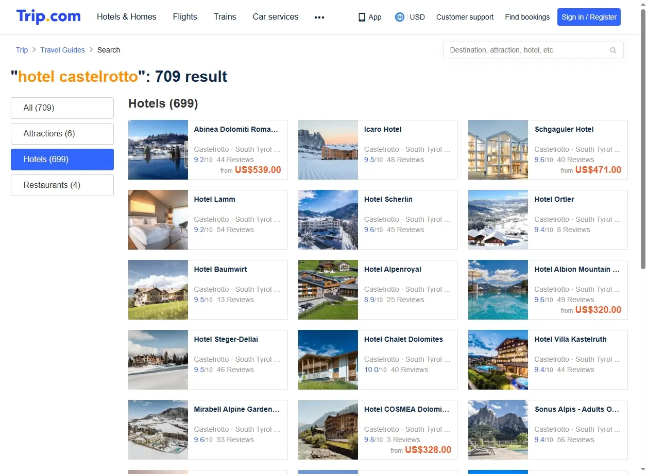
Task: Open Car services menu
Action: pyautogui.click(x=276, y=17)
